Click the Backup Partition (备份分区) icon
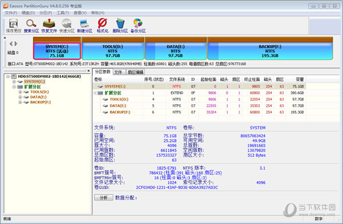This screenshot has height=224, width=343. click(x=138, y=26)
